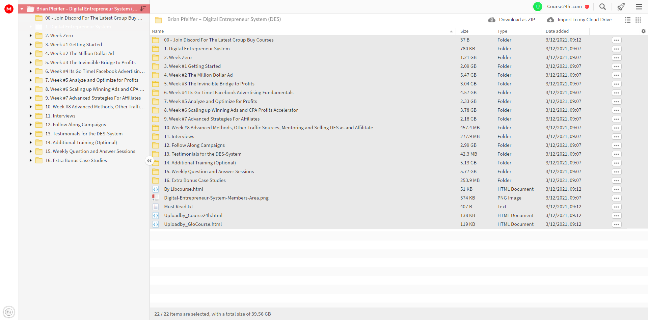Screen dimensions: 648x320
Task: Switch to list view layout
Action: pos(627,20)
